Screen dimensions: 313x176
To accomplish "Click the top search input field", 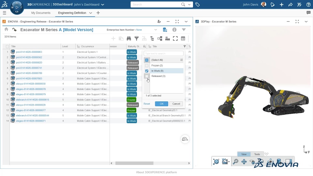I will 156,4.
